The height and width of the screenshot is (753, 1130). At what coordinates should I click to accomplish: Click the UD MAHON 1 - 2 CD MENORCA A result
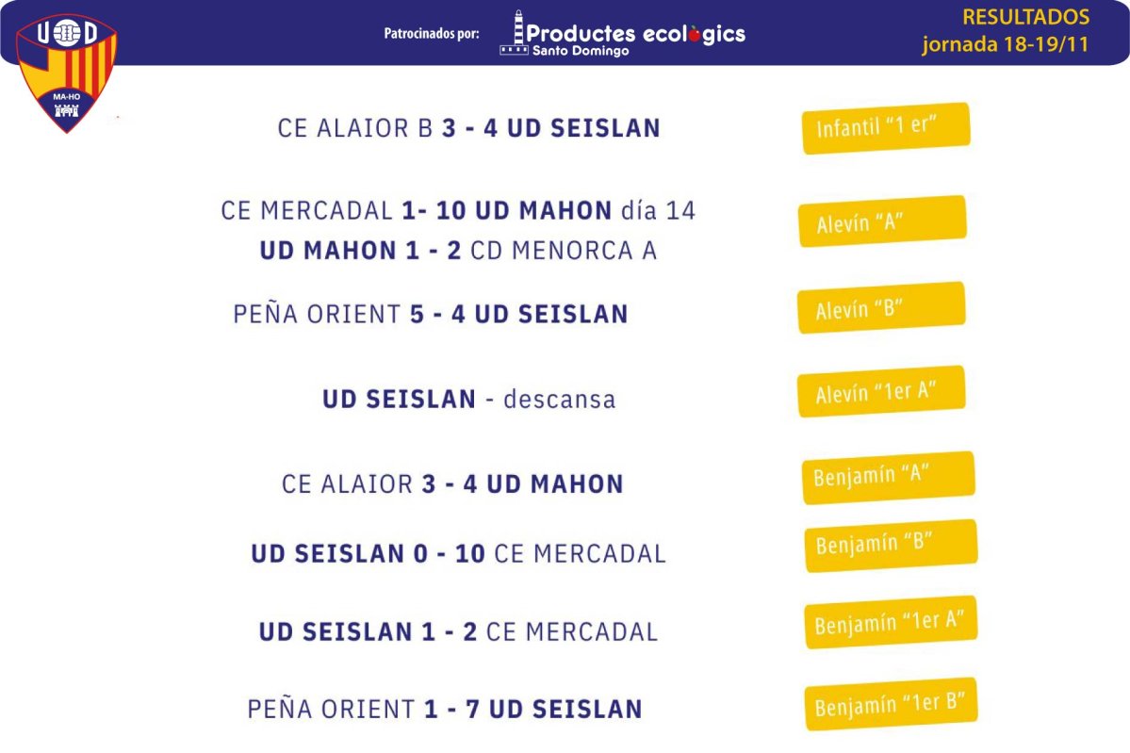coord(458,251)
